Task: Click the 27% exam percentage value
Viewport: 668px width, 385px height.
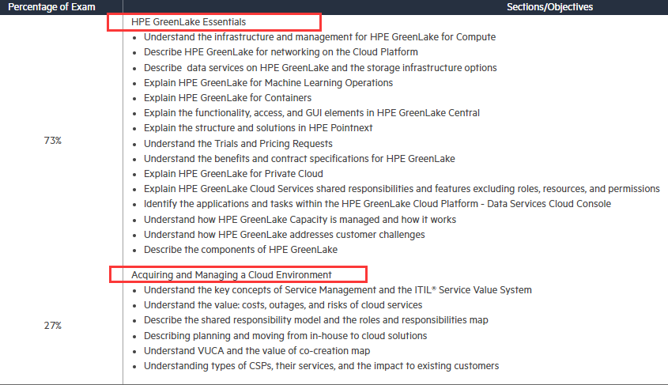Action: click(52, 325)
